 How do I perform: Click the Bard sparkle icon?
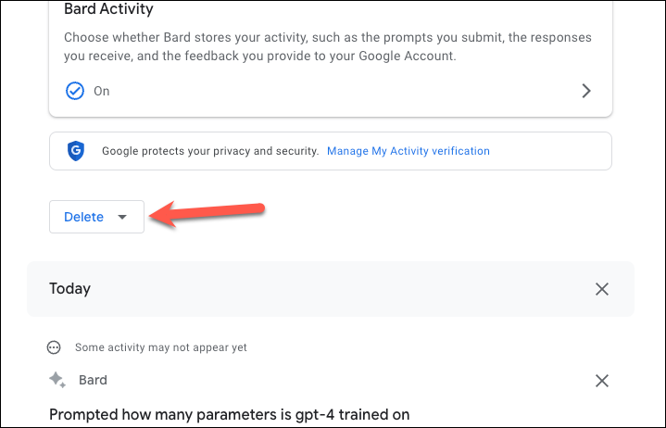coord(57,380)
